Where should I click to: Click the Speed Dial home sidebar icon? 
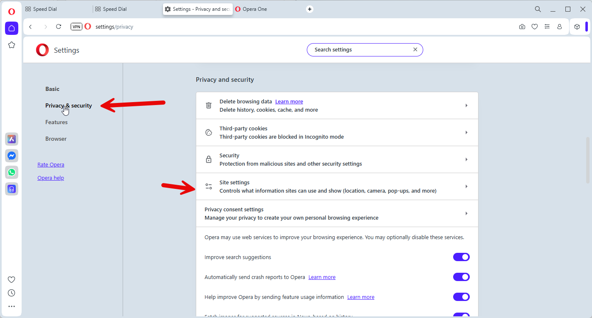(12, 28)
